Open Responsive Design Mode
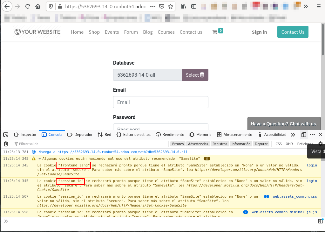 pos(303,134)
